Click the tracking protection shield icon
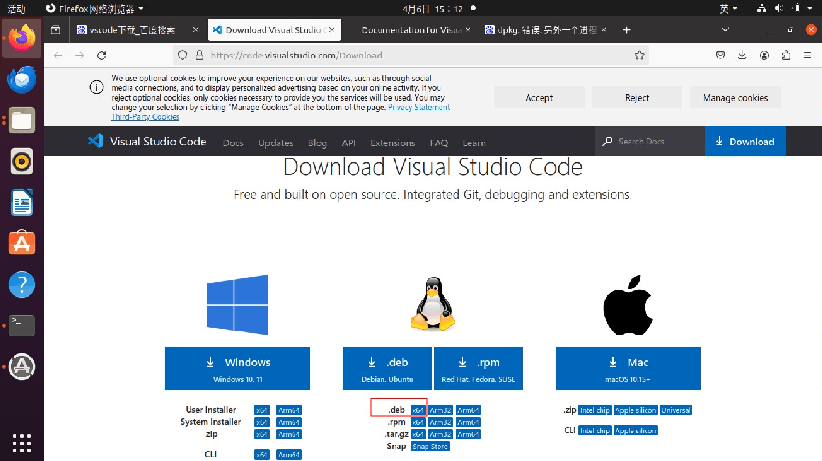The image size is (822, 461). pyautogui.click(x=182, y=55)
